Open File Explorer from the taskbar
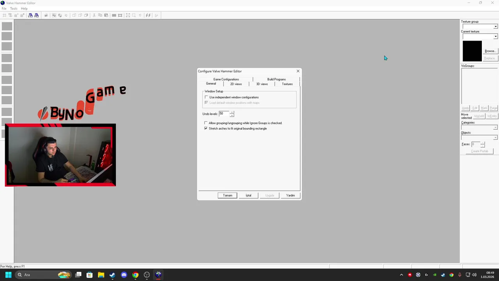Image resolution: width=499 pixels, height=281 pixels. point(101,275)
